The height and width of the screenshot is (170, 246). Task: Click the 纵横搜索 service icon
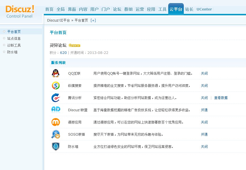tap(55, 85)
